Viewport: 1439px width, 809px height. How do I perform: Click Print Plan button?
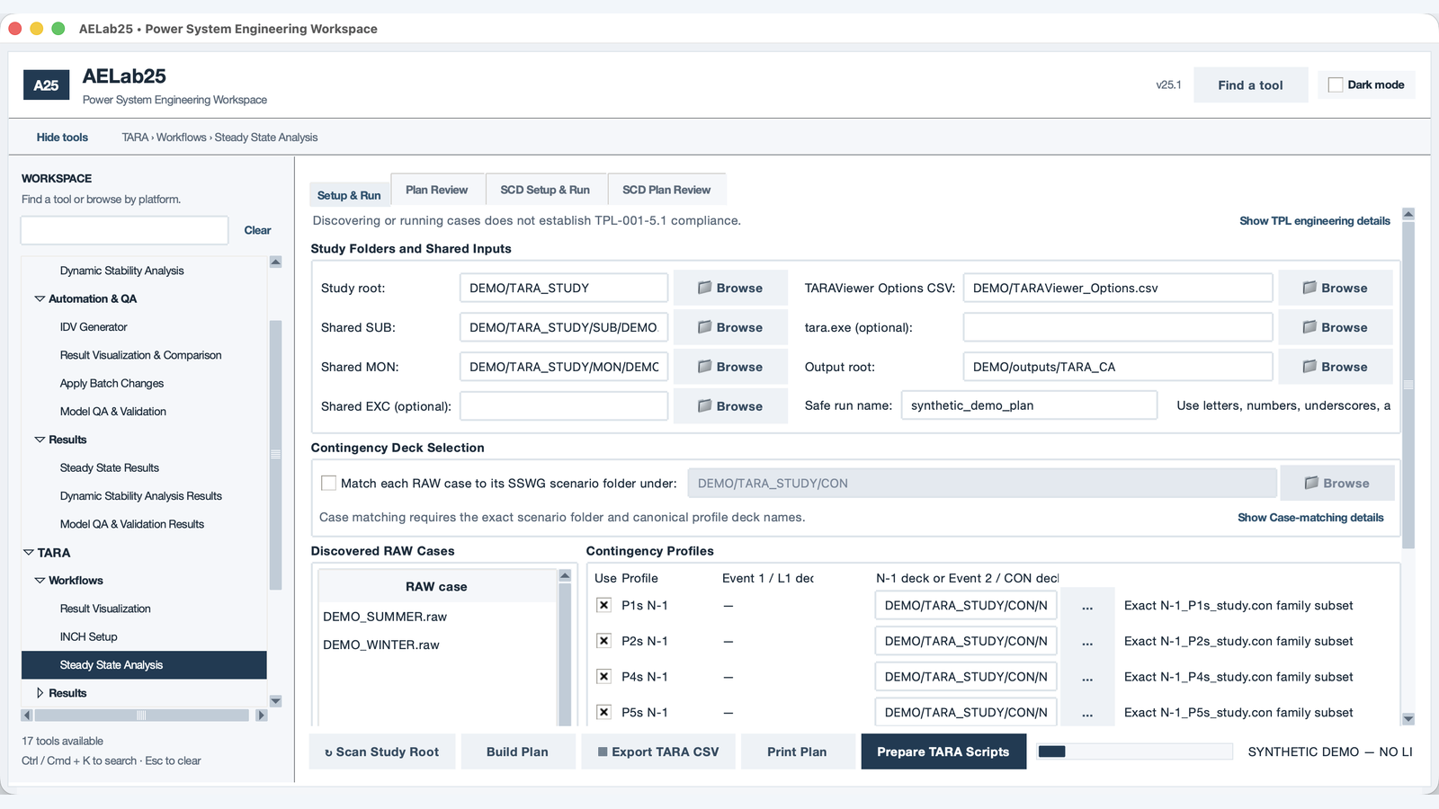pyautogui.click(x=797, y=751)
